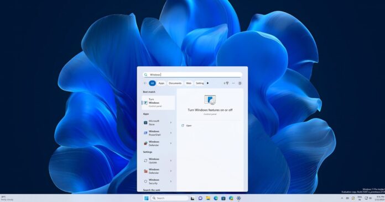Click the ENG language indicator in tray
Screen dimensions: 385x202
360,198
